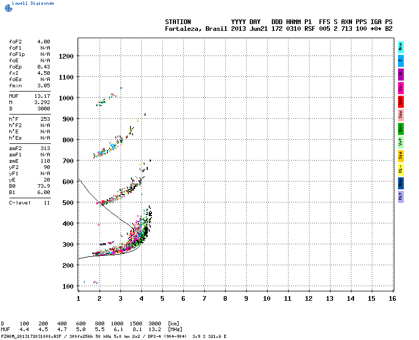Open the Lowell Digisonde title link
419x340 pixels.
[33, 3]
